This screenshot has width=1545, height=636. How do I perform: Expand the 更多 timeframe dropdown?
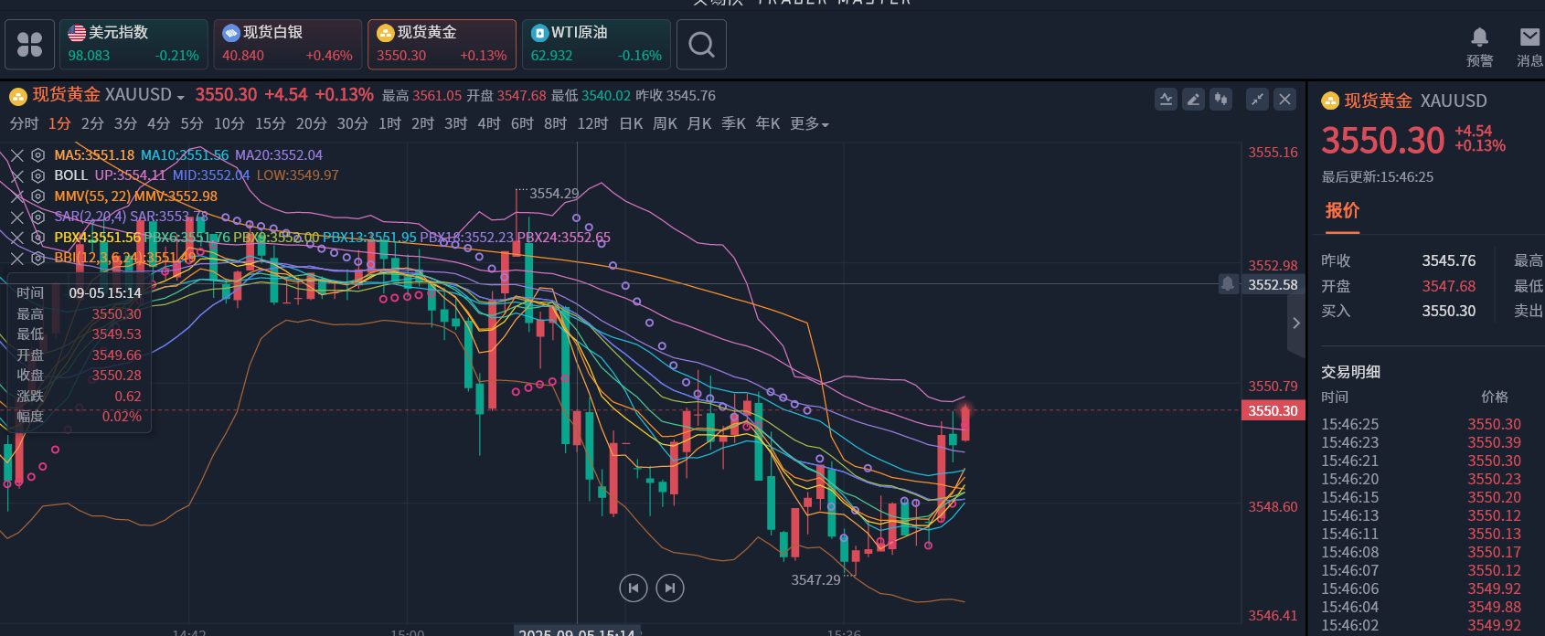click(809, 124)
